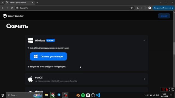Click the Apple logo in the macOS row
Image resolution: width=175 pixels, height=98 pixels.
(x=30, y=79)
